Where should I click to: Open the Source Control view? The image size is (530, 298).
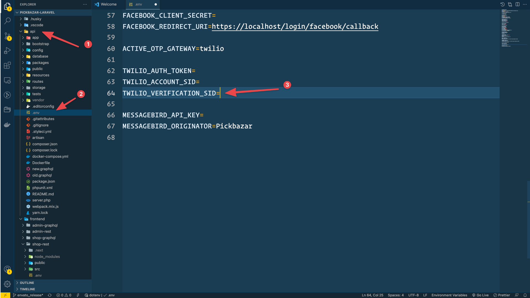click(7, 36)
